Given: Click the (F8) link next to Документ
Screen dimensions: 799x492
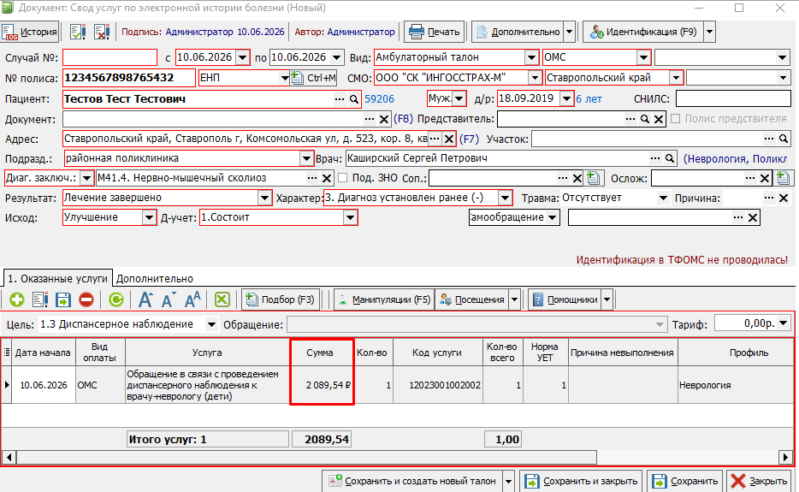Looking at the screenshot, I should pos(403,119).
